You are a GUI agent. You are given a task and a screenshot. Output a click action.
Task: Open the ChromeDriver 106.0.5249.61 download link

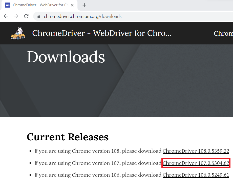click(x=196, y=175)
